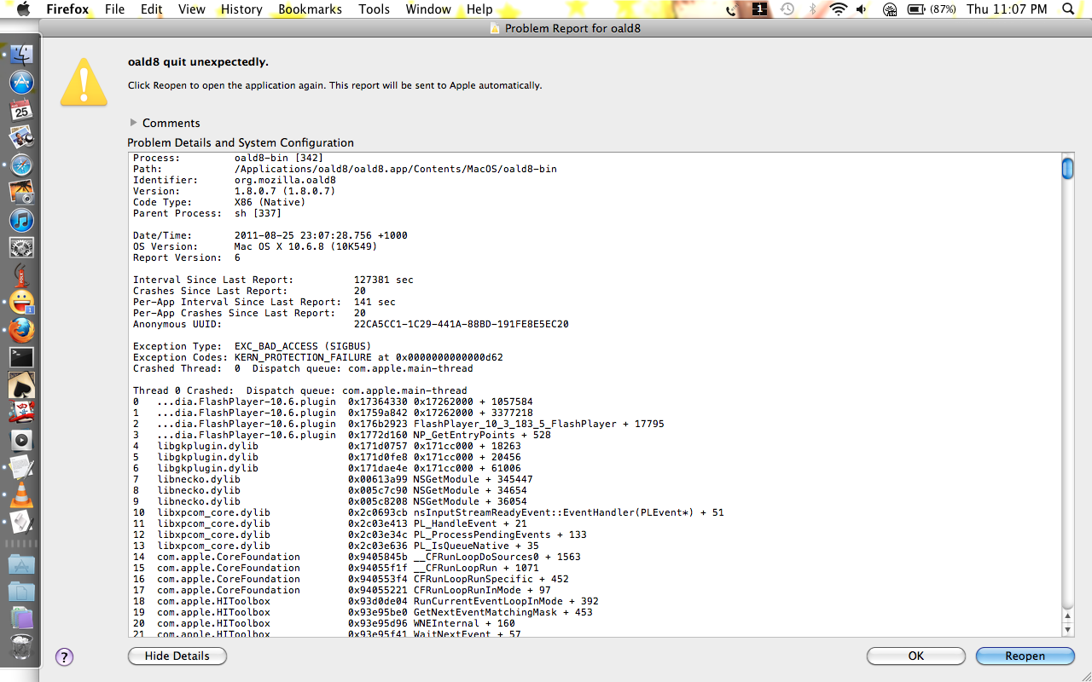Image resolution: width=1092 pixels, height=682 pixels.
Task: Open the Applications folder stack
Action: pos(21,564)
